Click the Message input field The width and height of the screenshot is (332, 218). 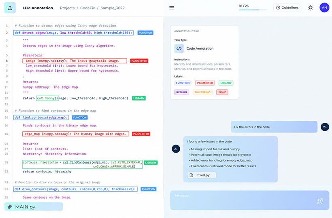(250, 200)
